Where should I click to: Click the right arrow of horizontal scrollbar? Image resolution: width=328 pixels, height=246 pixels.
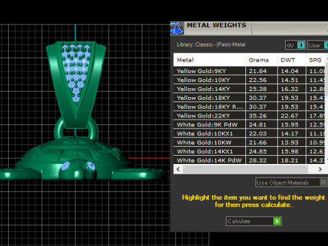(x=320, y=169)
